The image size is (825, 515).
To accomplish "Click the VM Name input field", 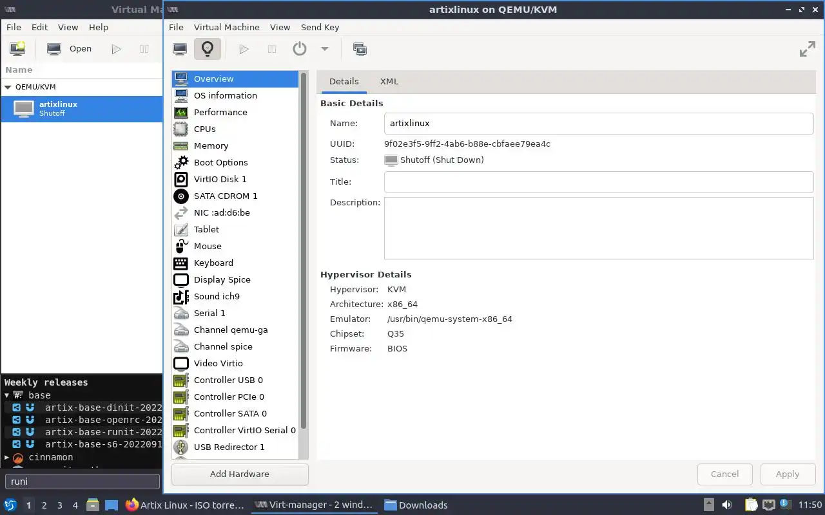I will 599,124.
